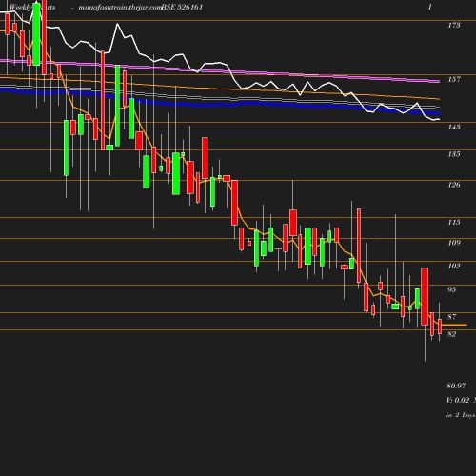Click the price label 102
476x476 pixels.
point(454,266)
